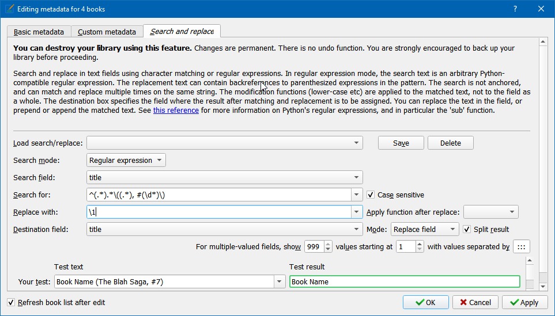Viewport: 555px width, 316px height.
Task: Click the calibre edit-metadata window icon
Action: click(x=9, y=9)
